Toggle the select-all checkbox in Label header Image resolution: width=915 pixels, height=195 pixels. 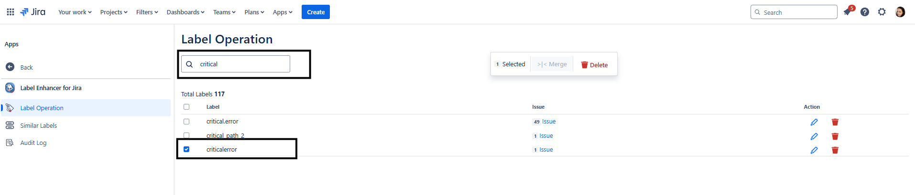point(186,107)
